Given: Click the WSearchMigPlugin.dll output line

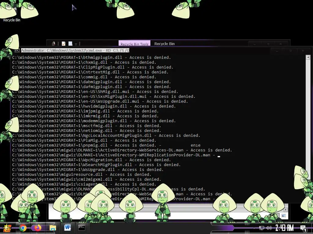Looking at the screenshot, I should pyautogui.click(x=96, y=165).
